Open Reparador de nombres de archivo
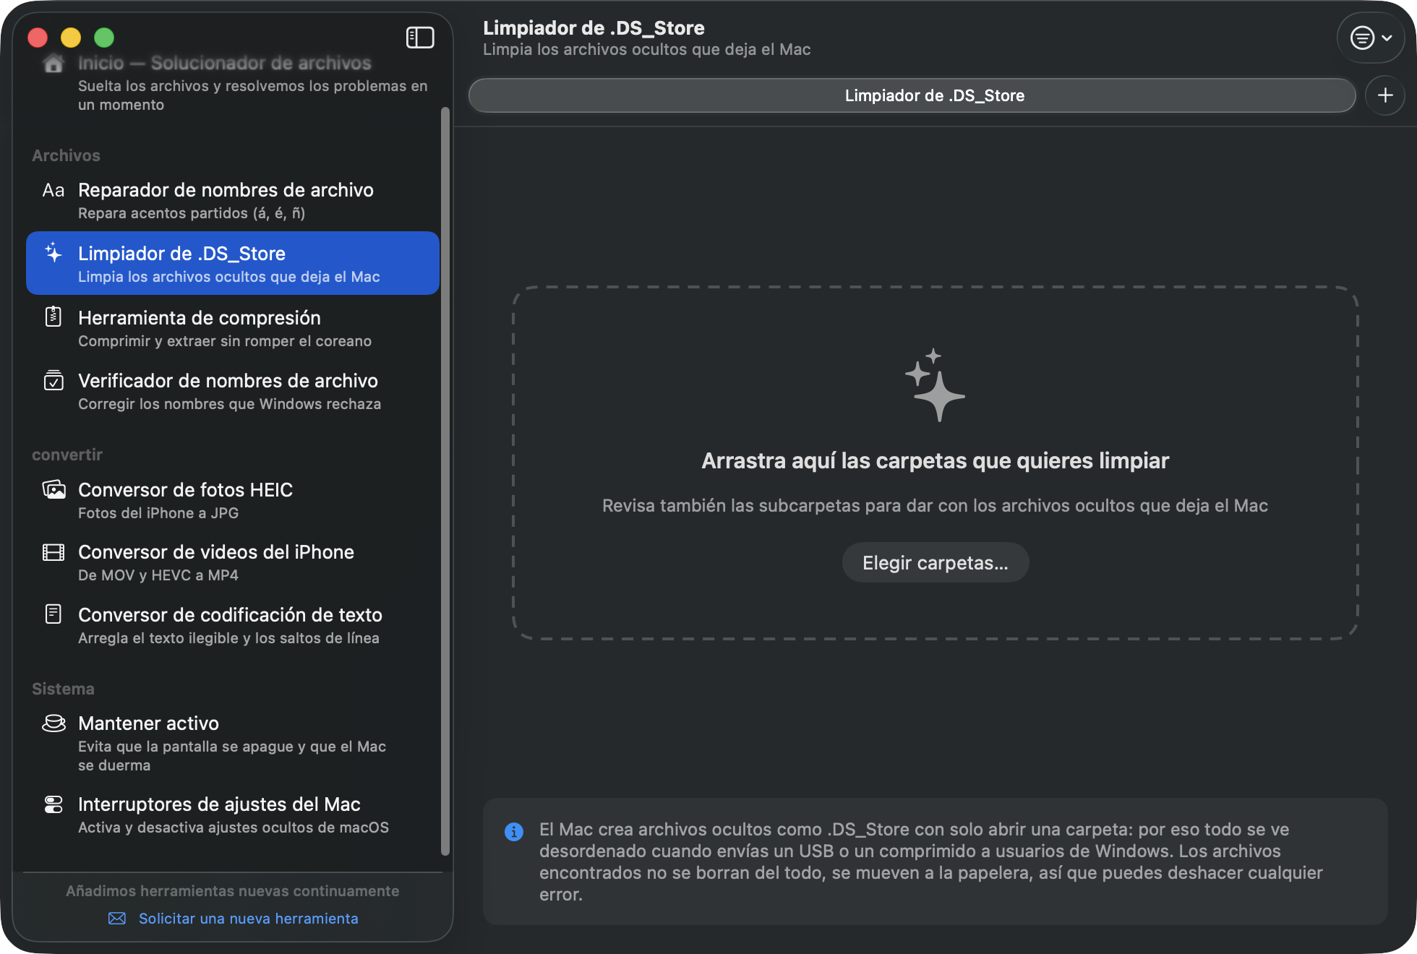The image size is (1417, 954). 233,200
